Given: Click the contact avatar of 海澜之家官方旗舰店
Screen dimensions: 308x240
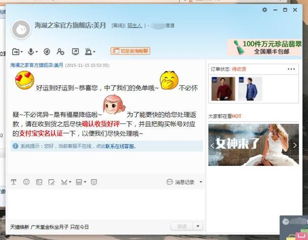Looking at the screenshot, I should click(x=21, y=29).
